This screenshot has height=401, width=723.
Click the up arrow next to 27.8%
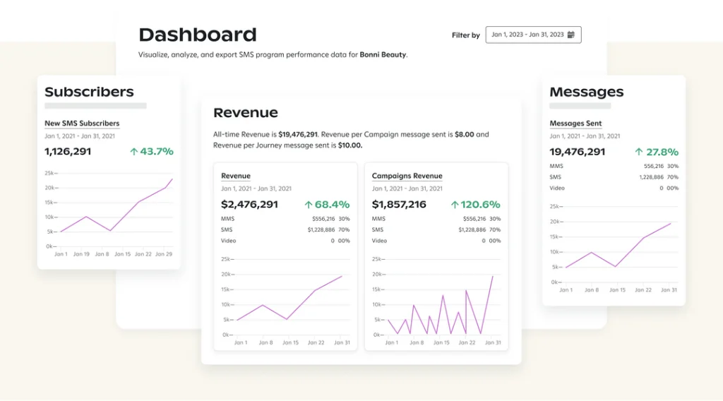click(x=639, y=152)
